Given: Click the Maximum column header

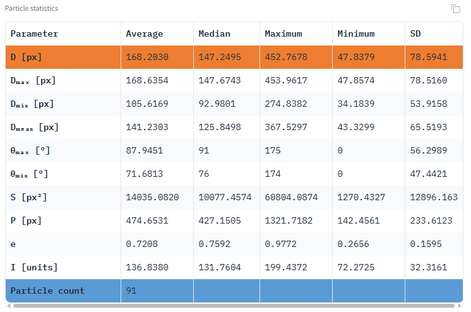Looking at the screenshot, I should (283, 33).
